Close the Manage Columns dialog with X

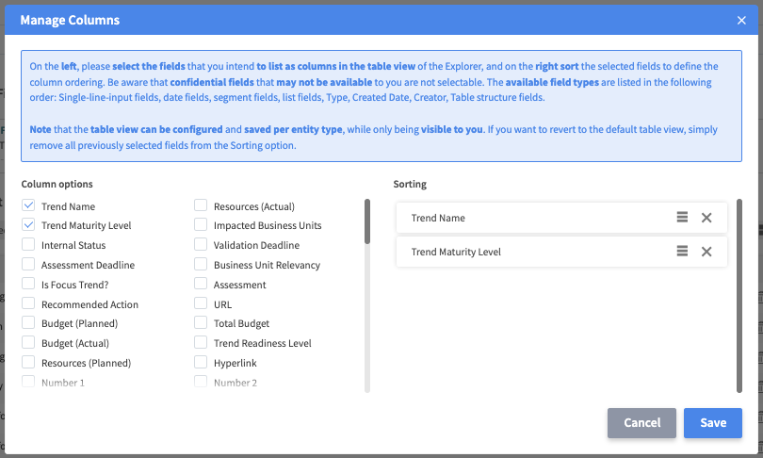741,20
